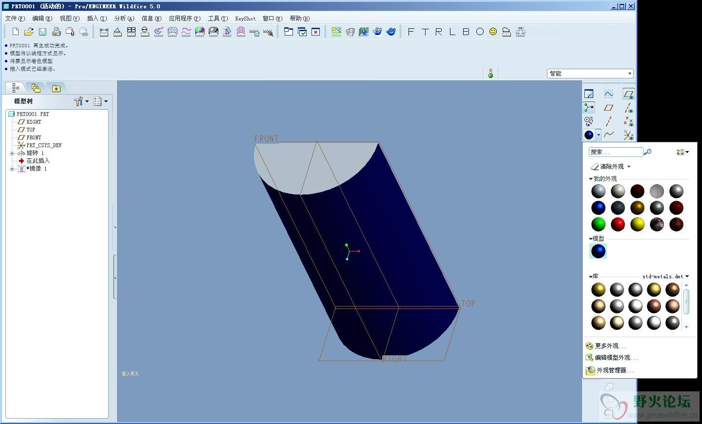702x424 pixels.
Task: Create a new file with the New icon
Action: coord(16,32)
